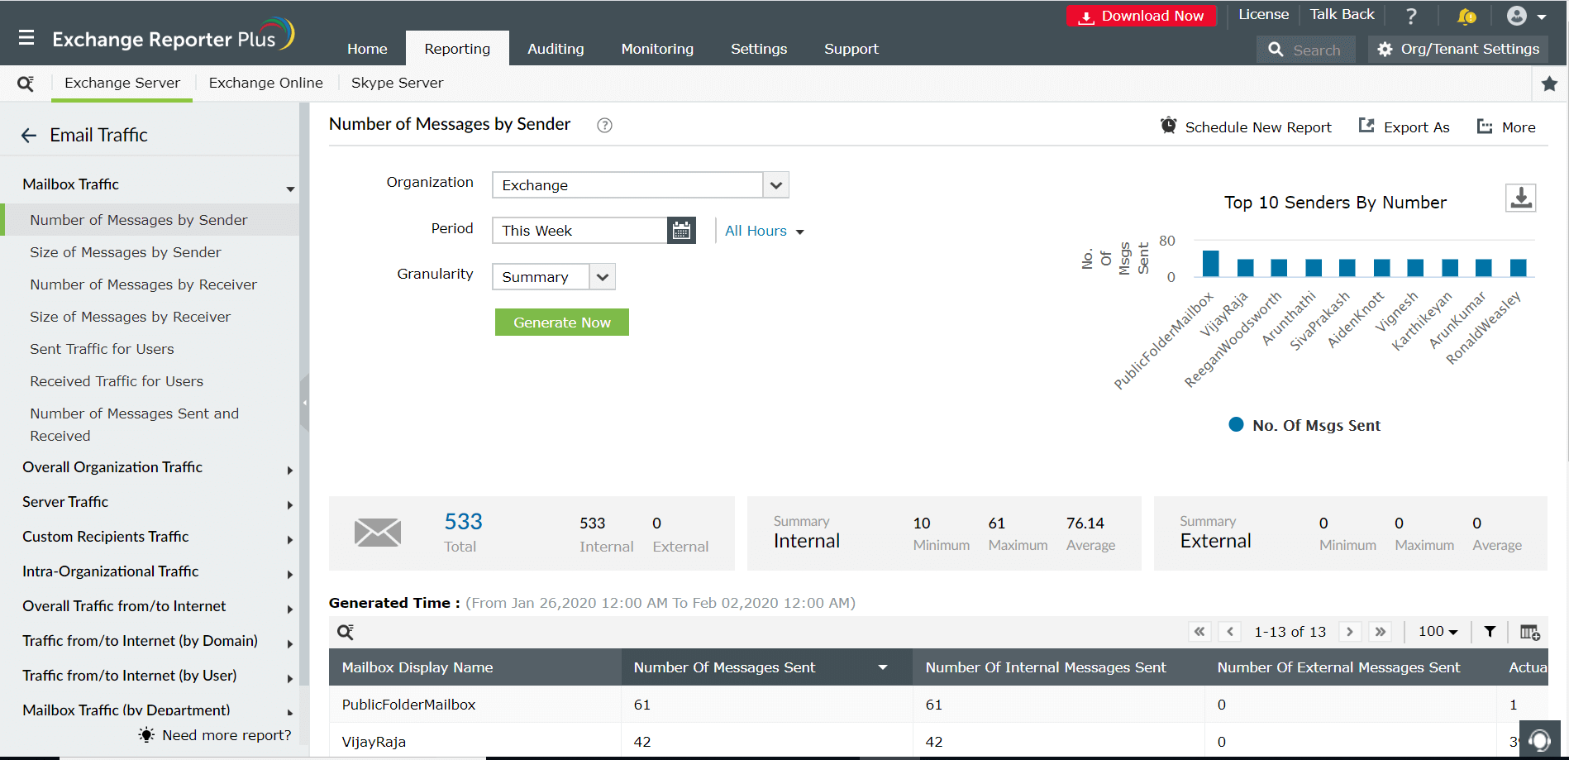Go to the Home tab
This screenshot has height=760, width=1569.
367,49
